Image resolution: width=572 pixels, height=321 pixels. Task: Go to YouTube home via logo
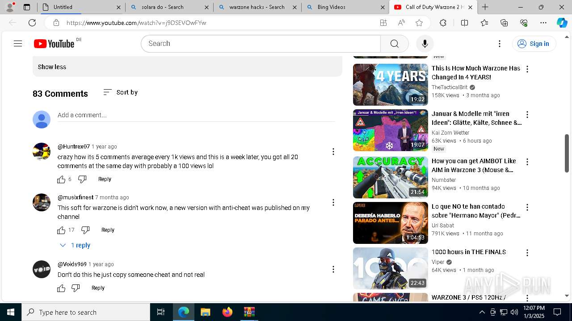pyautogui.click(x=54, y=43)
